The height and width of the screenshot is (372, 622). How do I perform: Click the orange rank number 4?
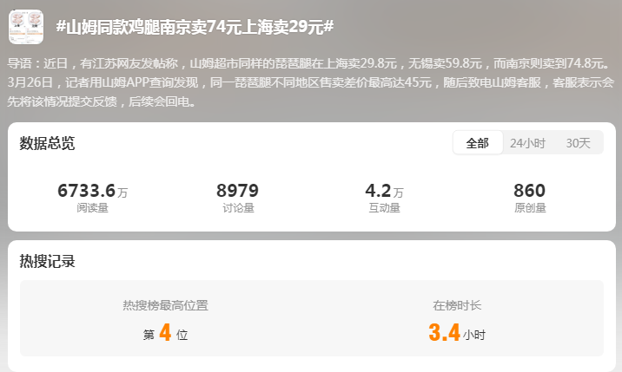(165, 332)
